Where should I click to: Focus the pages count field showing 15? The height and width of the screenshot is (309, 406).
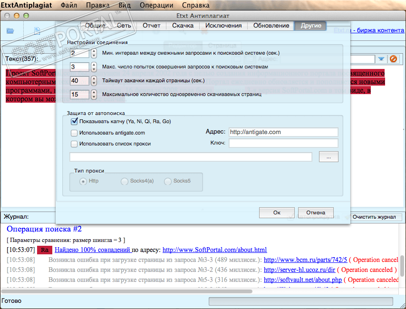(x=79, y=95)
